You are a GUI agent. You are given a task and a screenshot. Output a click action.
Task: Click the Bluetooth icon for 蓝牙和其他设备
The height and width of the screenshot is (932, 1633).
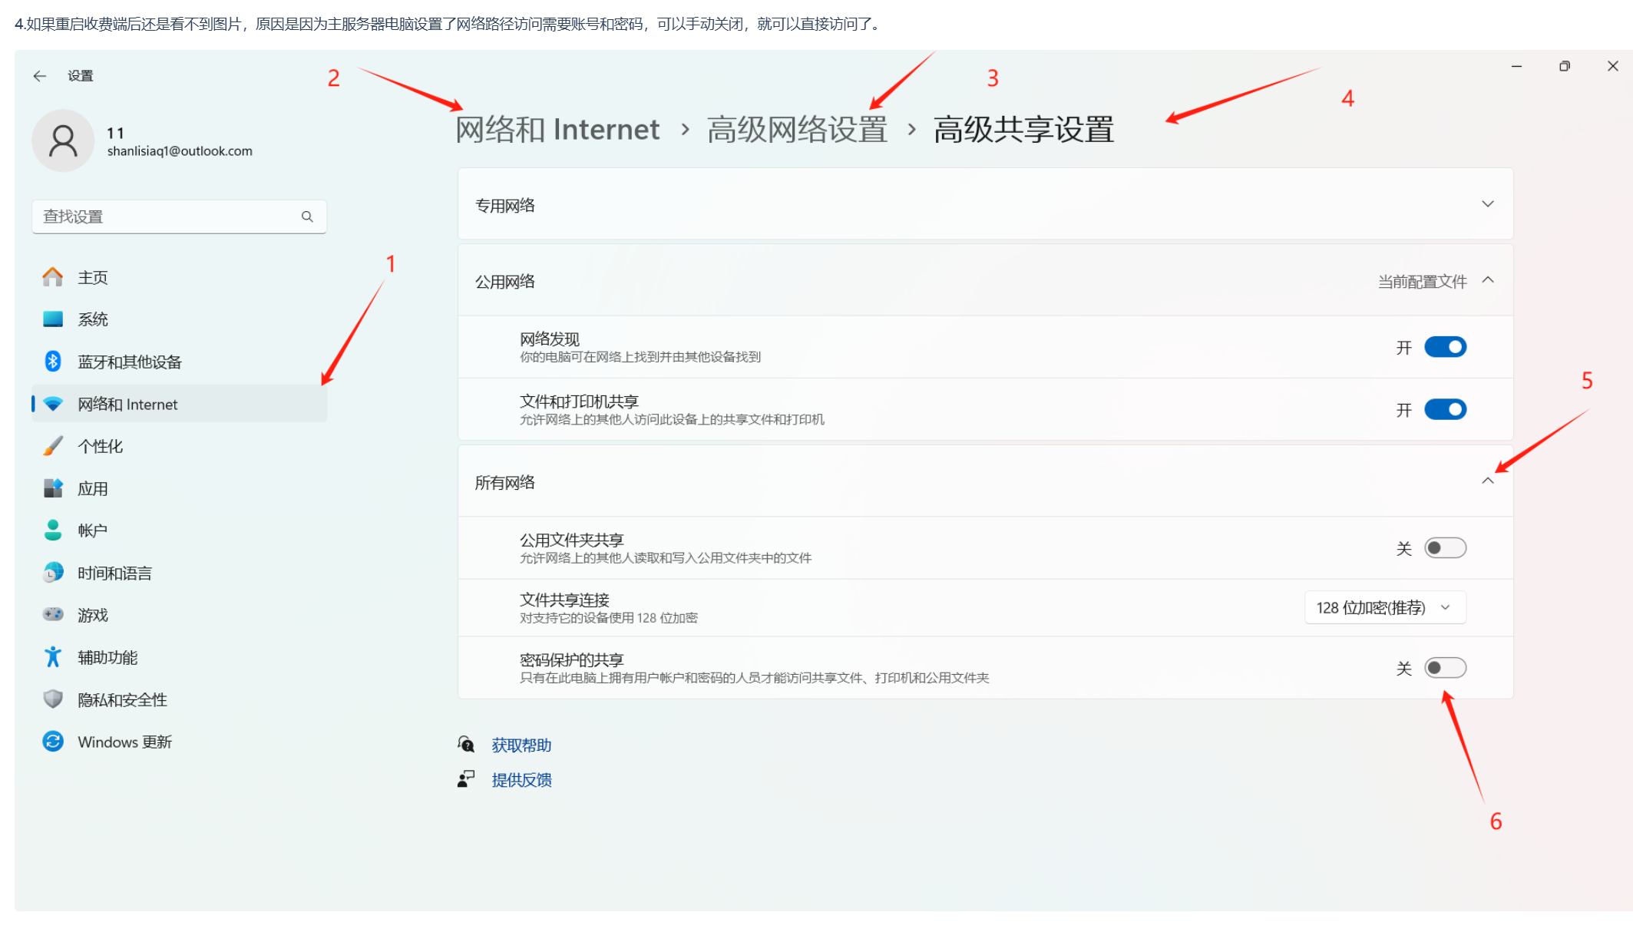coord(53,361)
